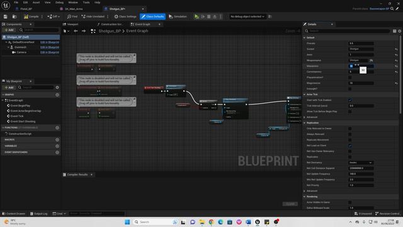The height and width of the screenshot is (227, 403).
Task: Click the Eject button in play controls
Action: [215, 16]
